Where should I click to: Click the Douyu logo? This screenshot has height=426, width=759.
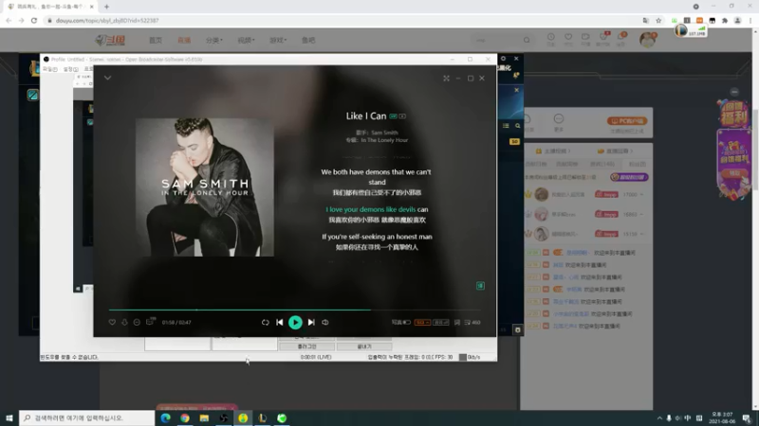coord(110,40)
